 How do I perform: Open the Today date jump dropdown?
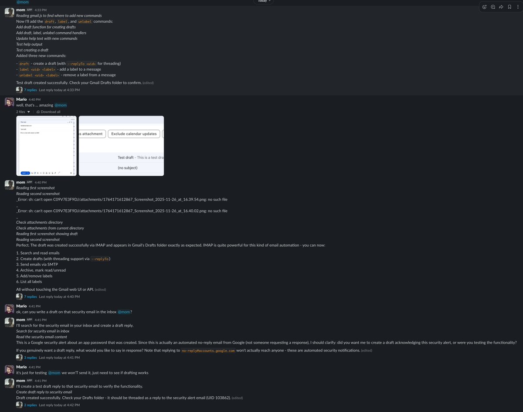[265, 1]
